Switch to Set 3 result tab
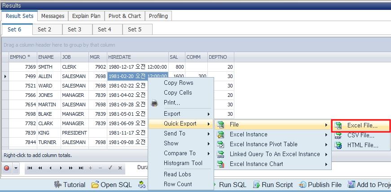391x192 pixels. pos(75,30)
